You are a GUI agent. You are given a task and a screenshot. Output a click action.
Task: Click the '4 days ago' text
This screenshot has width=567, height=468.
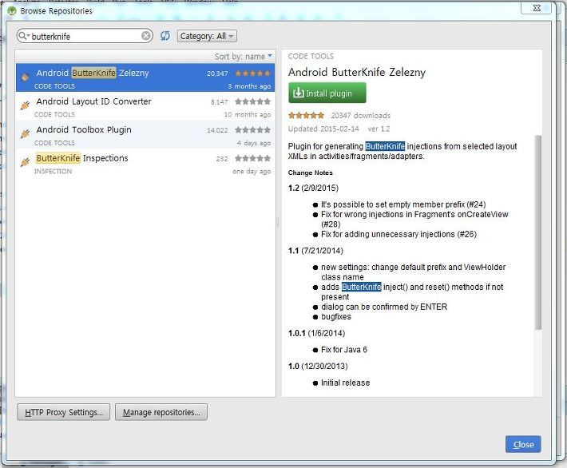pos(254,143)
